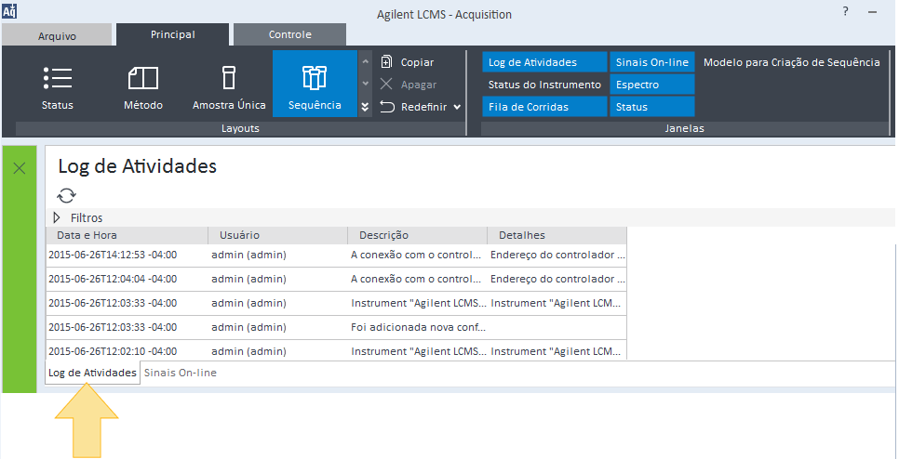Toggle Sinais On-line window in ribbon
899x459 pixels.
click(651, 62)
